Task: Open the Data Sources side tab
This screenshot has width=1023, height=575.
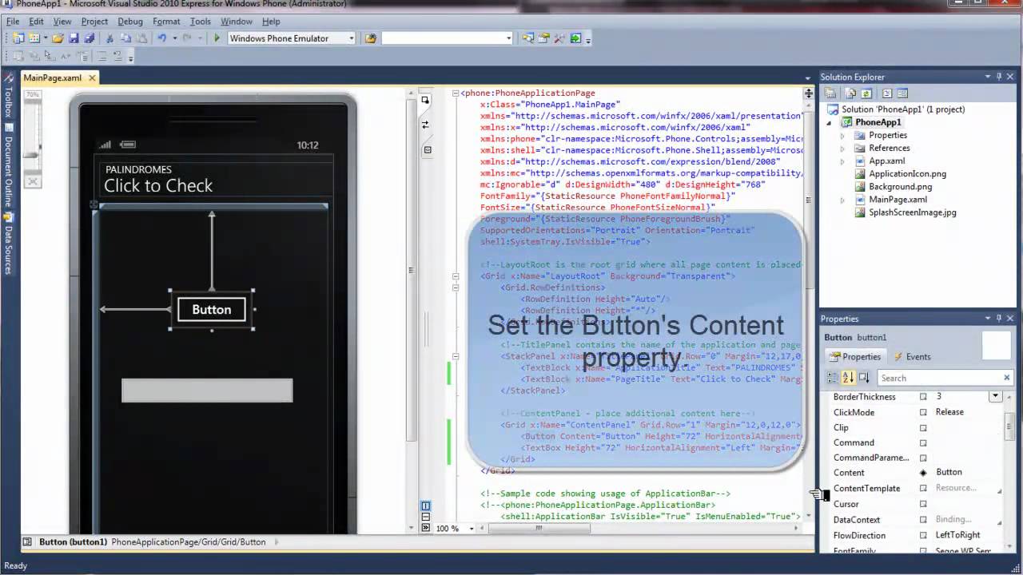Action: [8, 244]
